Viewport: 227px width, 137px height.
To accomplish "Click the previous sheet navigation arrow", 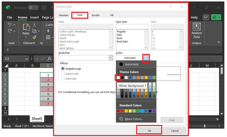I will click(x=9, y=119).
